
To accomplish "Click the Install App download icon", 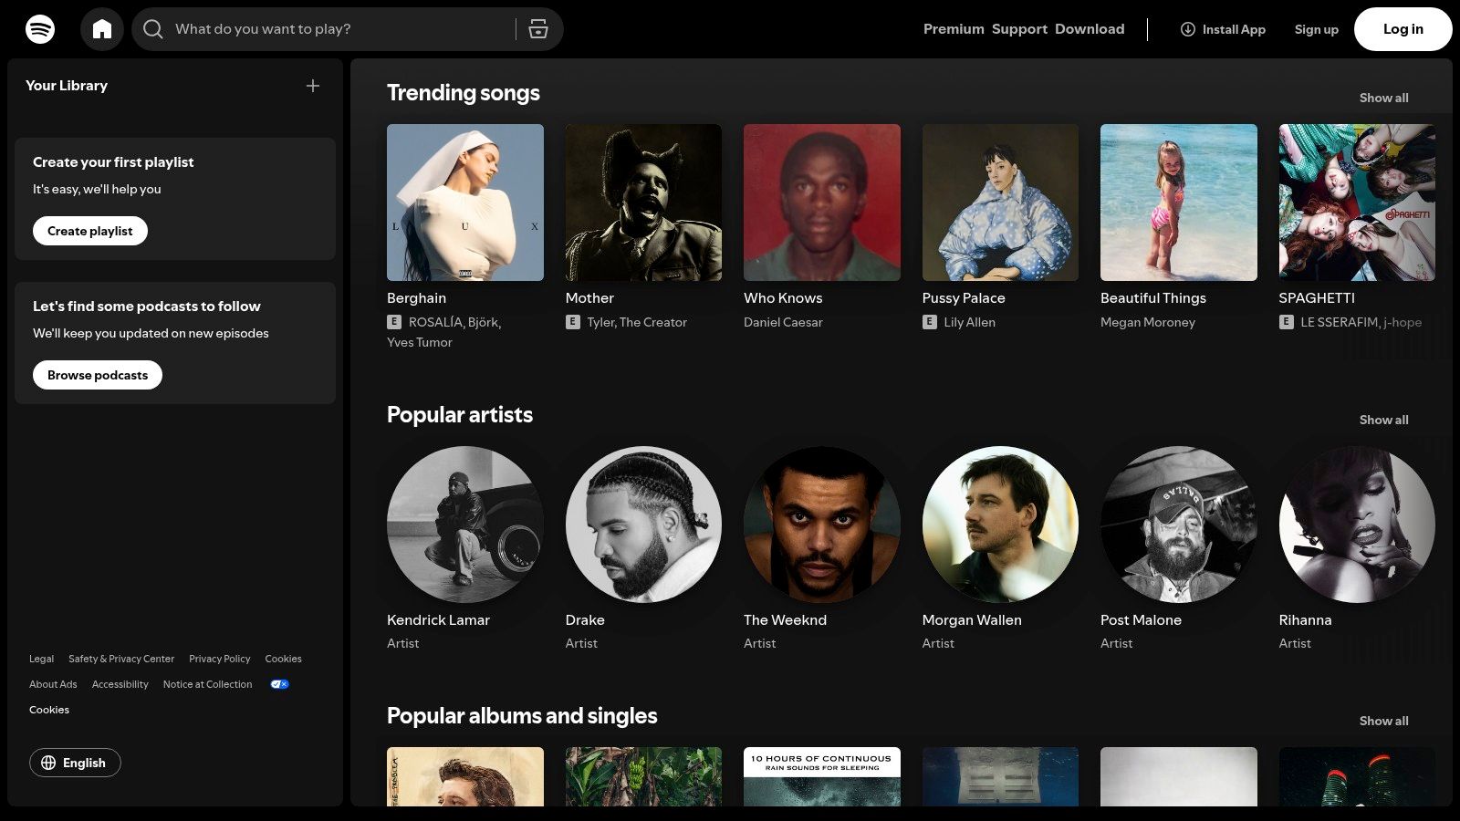I will click(x=1187, y=29).
